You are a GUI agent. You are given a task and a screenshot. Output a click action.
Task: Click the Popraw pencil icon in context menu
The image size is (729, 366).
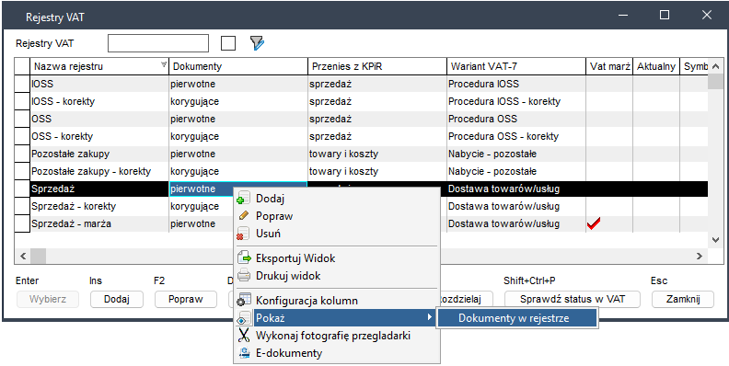(243, 216)
